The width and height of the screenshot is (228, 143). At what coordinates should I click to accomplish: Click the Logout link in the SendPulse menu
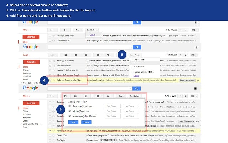(136, 75)
